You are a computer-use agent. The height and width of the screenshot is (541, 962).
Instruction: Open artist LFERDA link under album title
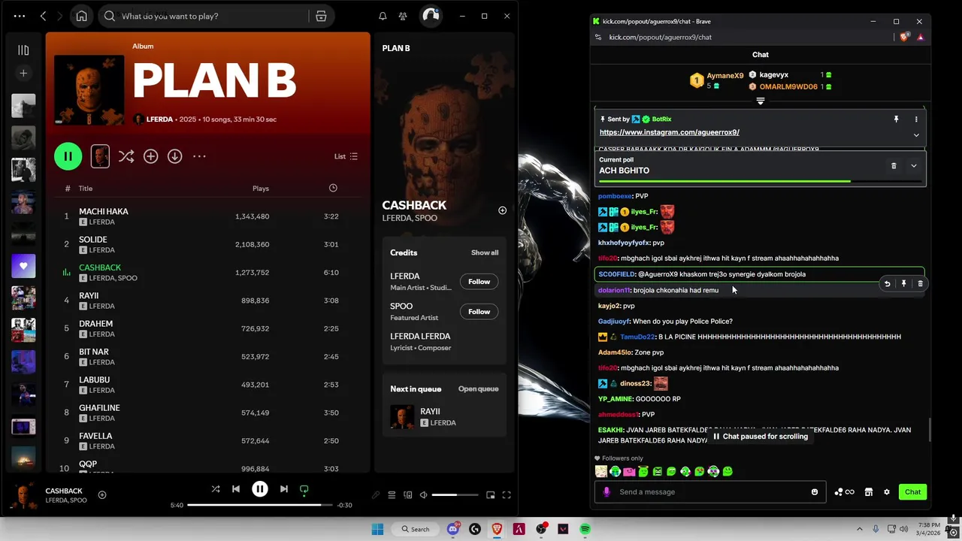[x=160, y=119]
